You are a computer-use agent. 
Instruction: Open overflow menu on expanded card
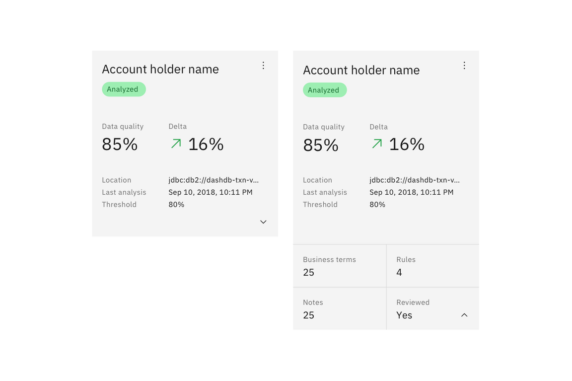click(x=464, y=66)
